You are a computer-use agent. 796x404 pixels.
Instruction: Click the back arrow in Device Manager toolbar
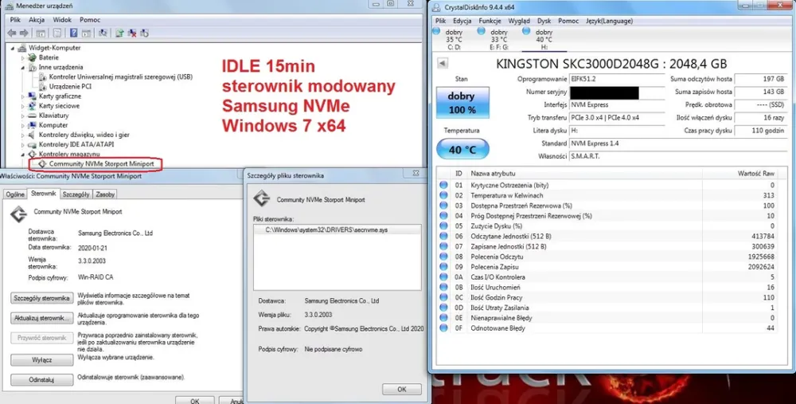pos(11,33)
